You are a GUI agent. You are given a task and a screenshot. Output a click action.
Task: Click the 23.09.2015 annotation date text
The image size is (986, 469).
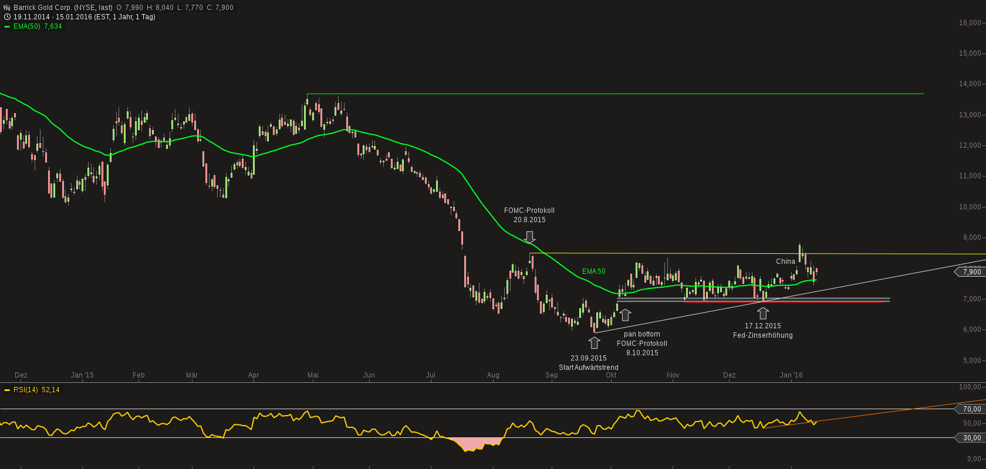click(589, 358)
